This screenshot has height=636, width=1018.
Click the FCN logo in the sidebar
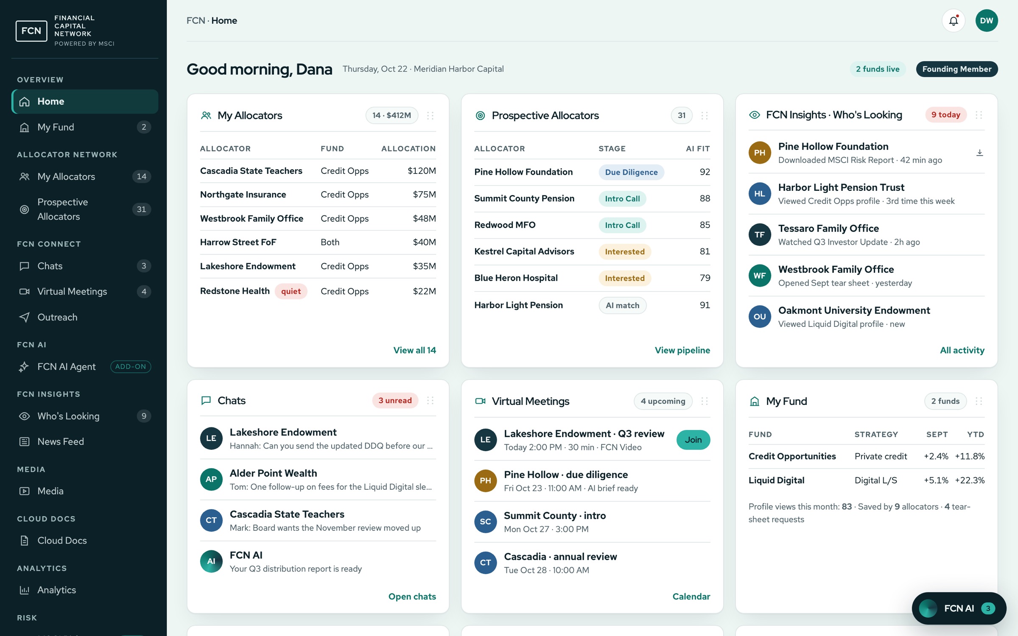point(31,31)
